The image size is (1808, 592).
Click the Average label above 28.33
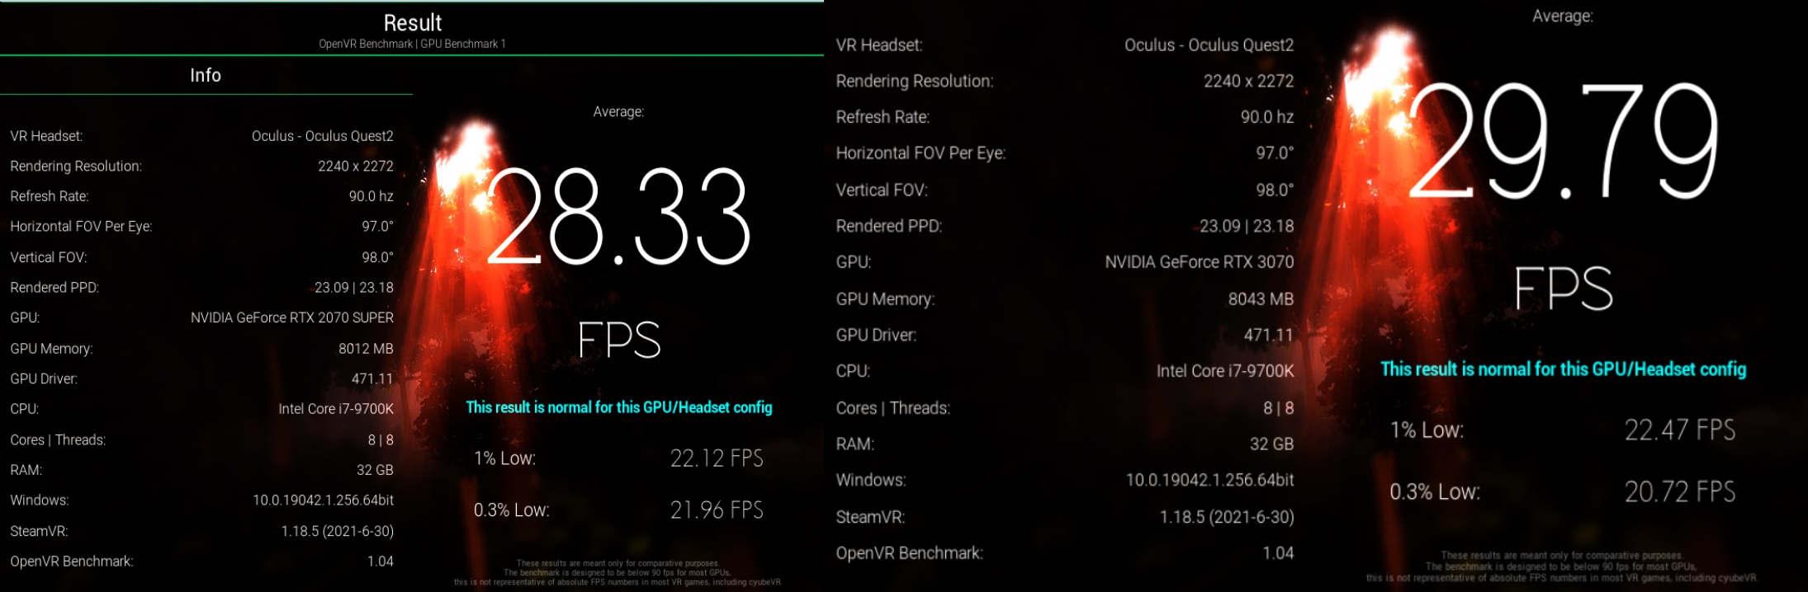(618, 111)
